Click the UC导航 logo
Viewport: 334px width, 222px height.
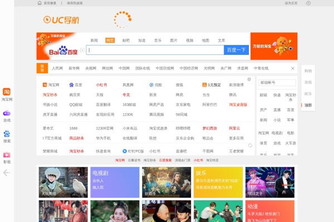(x=61, y=20)
